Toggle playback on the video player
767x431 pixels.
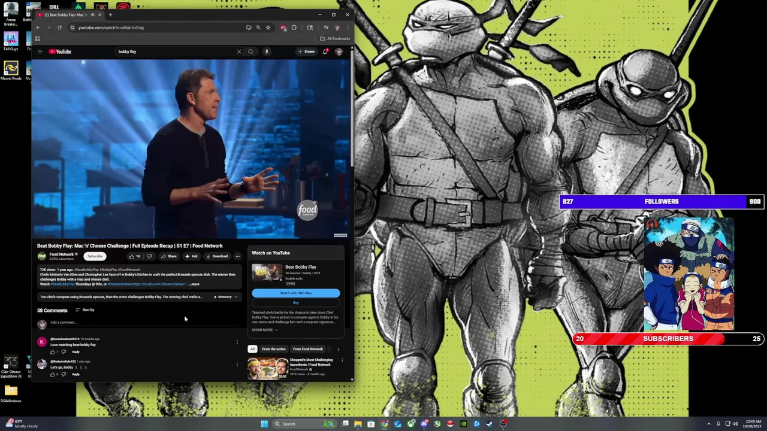[x=191, y=148]
